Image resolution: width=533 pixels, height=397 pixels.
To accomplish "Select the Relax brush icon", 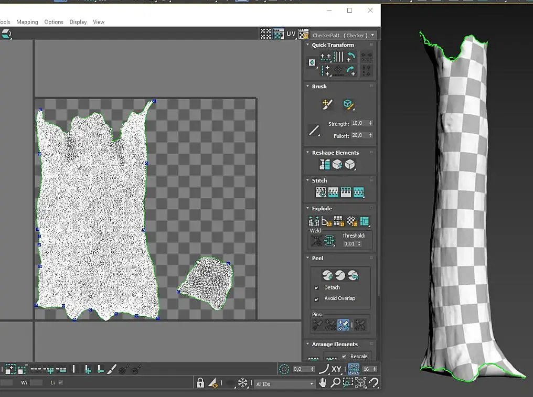I will [348, 105].
